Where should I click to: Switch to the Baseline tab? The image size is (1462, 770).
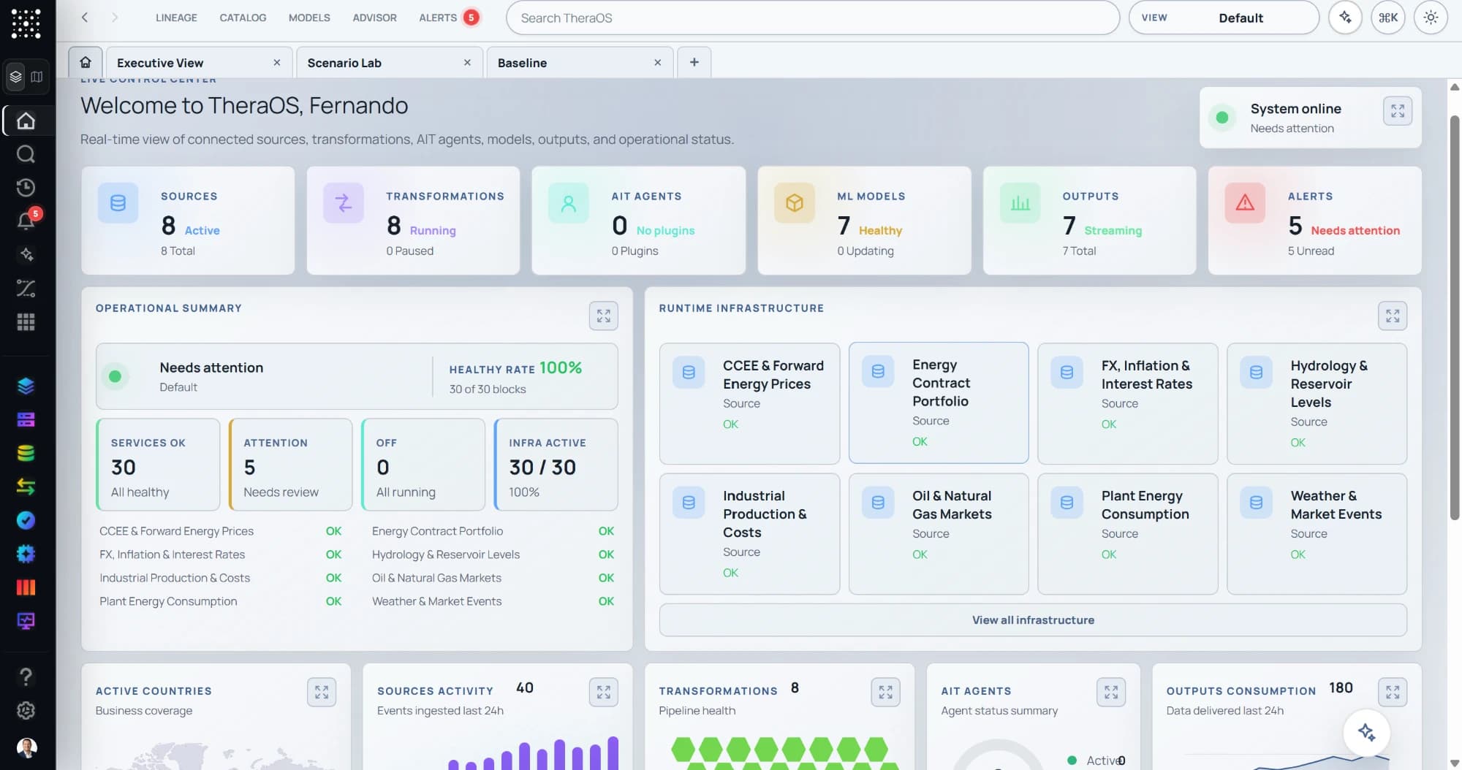click(x=522, y=63)
